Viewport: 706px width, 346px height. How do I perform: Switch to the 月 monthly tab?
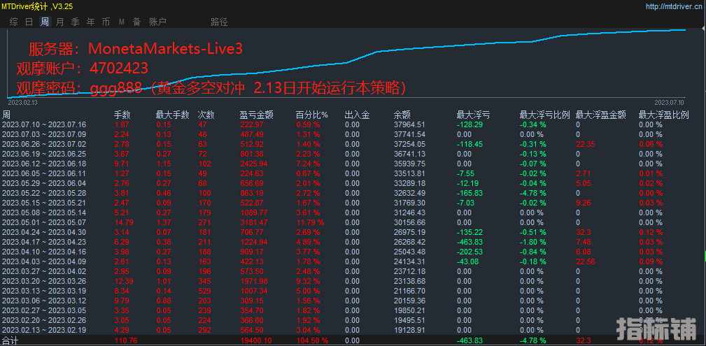pos(60,22)
